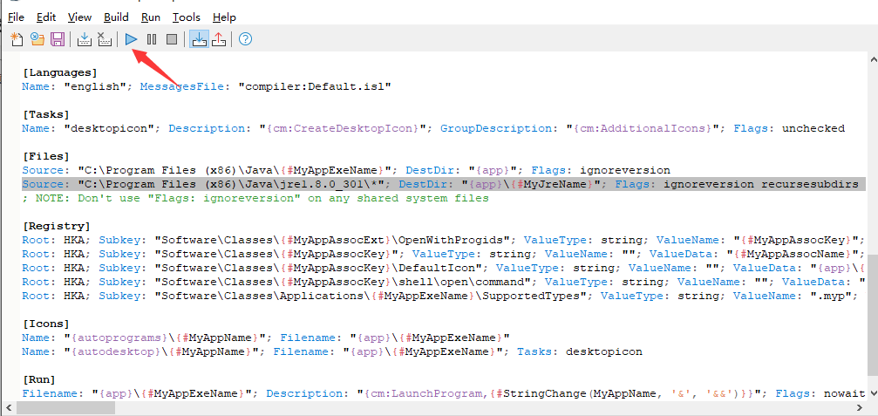This screenshot has width=878, height=416.
Task: Click the highlighted jre1.8.0_301 source line
Action: [x=444, y=184]
